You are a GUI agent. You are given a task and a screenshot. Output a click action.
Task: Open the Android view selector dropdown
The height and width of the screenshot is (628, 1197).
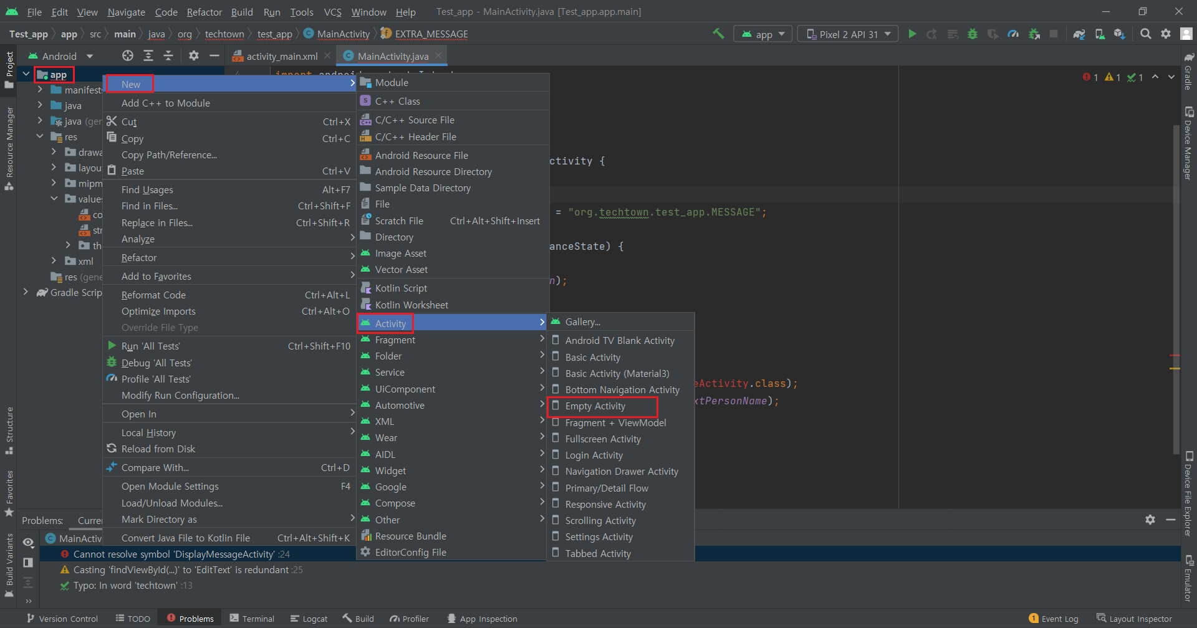[x=60, y=56]
